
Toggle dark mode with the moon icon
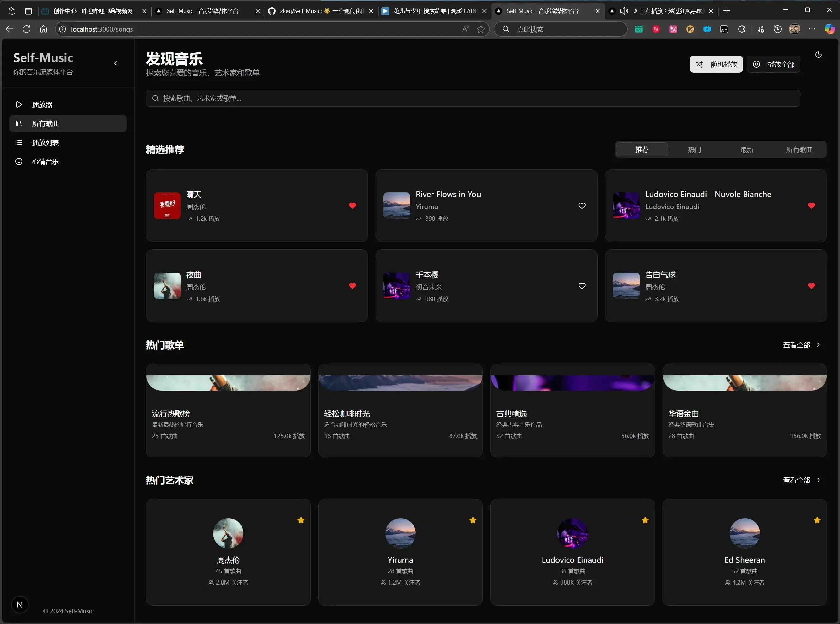coord(818,55)
